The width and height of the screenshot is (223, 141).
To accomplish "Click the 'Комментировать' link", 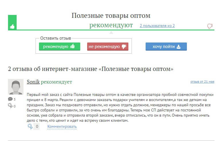I will click(62, 126).
